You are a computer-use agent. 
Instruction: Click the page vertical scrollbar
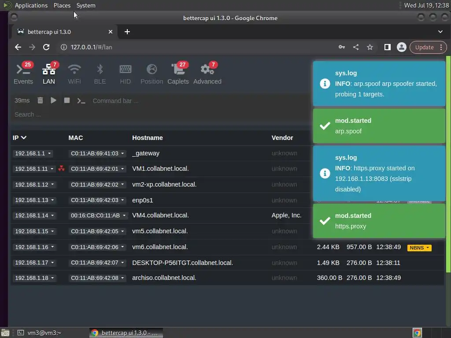[x=448, y=165]
